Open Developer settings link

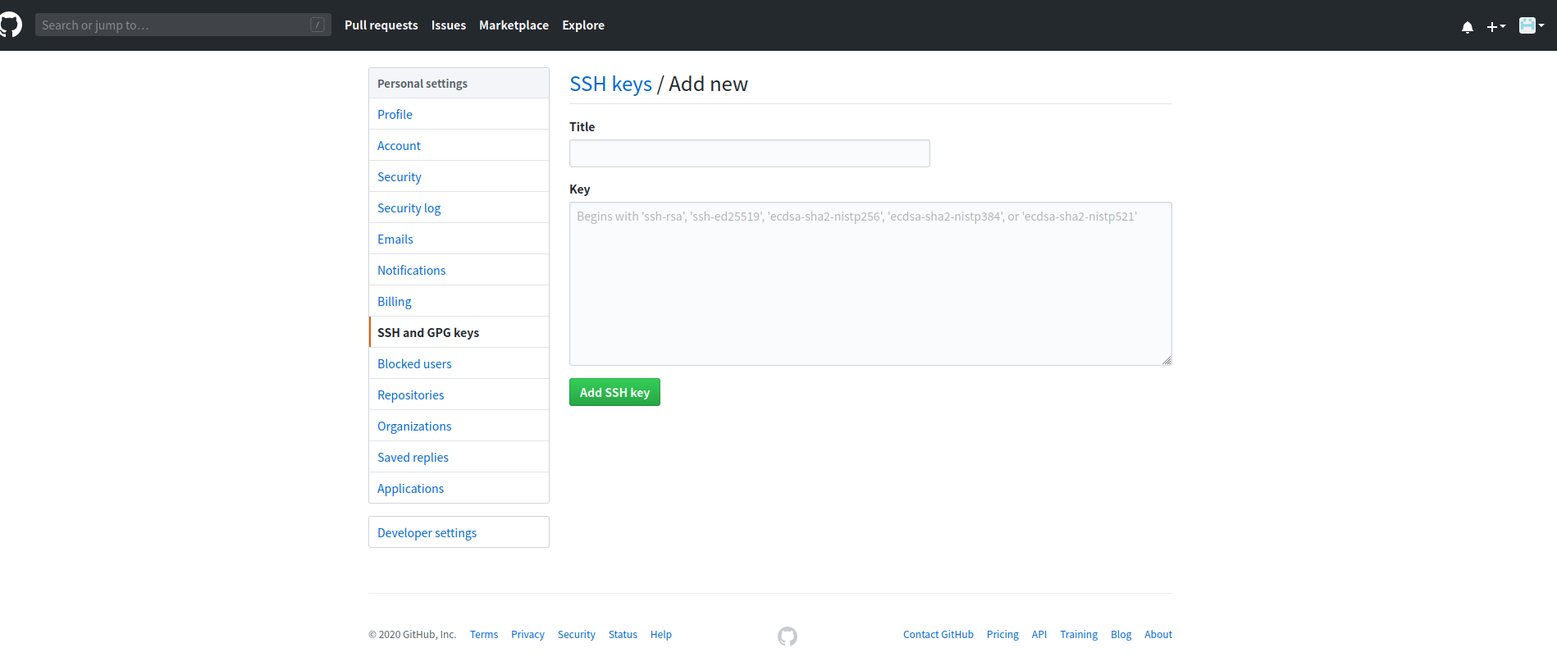[x=459, y=532]
